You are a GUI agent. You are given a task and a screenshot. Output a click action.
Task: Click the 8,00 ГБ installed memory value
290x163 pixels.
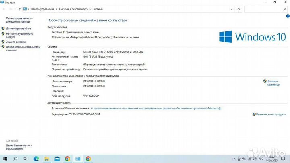[x=98, y=56]
